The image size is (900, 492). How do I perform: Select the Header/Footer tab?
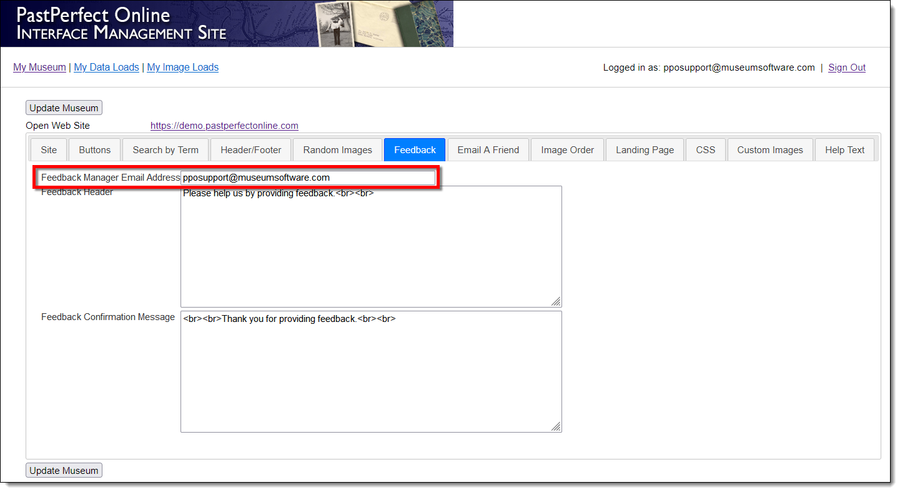[x=251, y=150]
